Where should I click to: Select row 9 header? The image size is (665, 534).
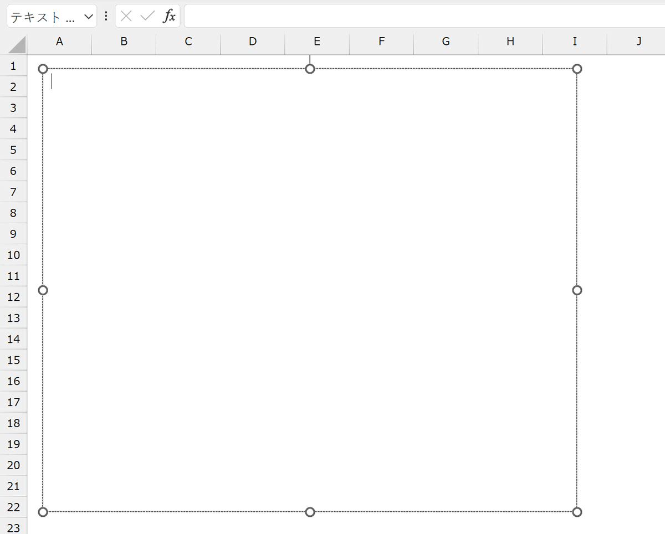click(13, 234)
